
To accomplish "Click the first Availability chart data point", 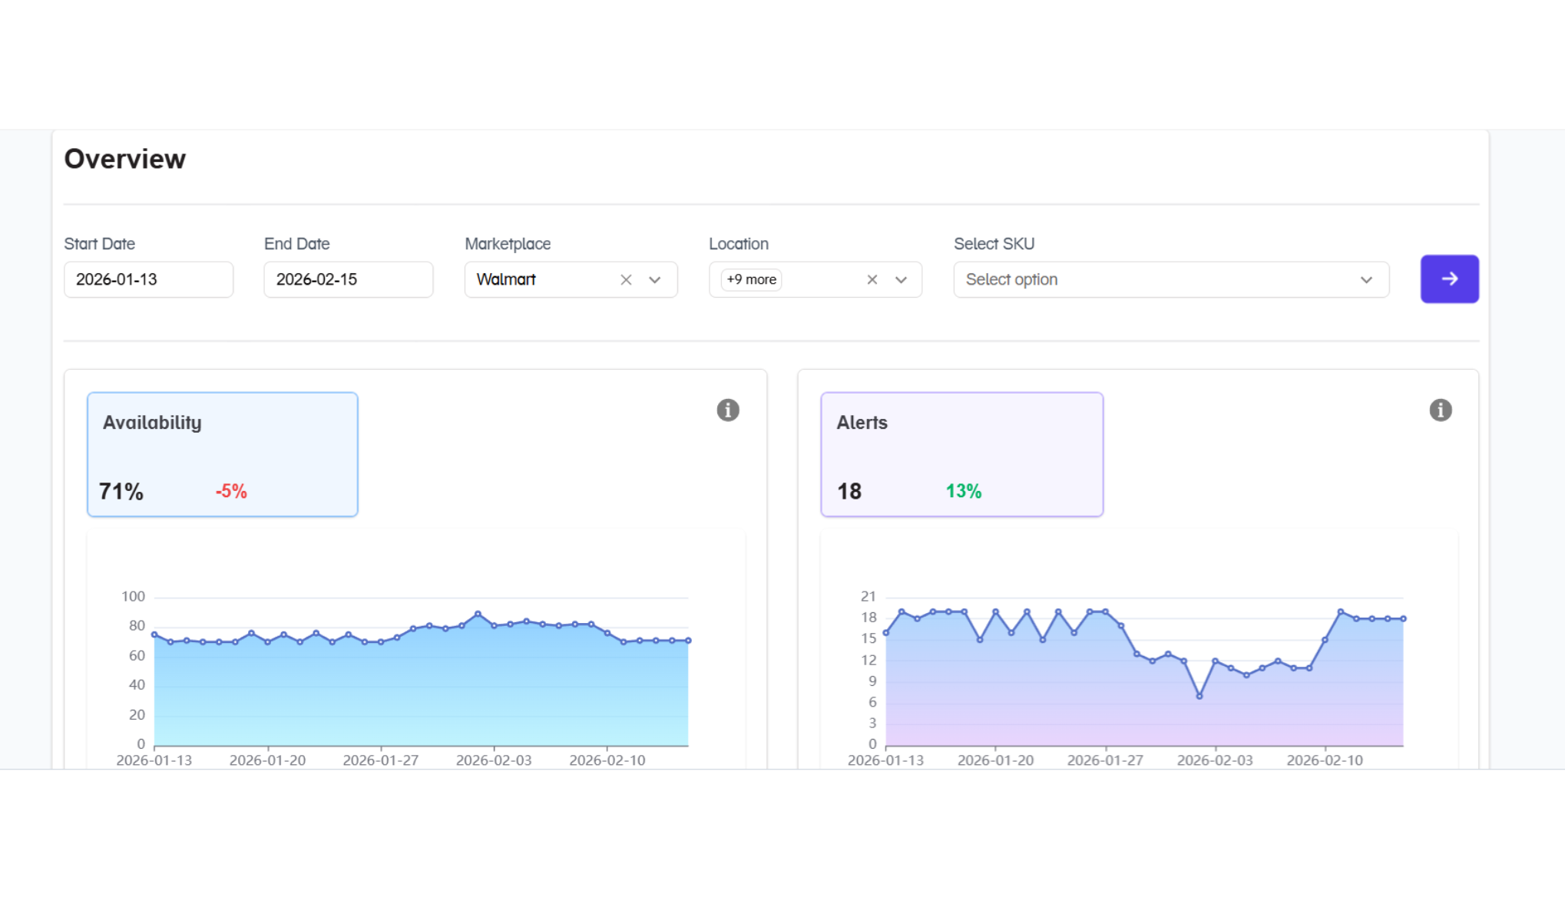I will tap(154, 634).
